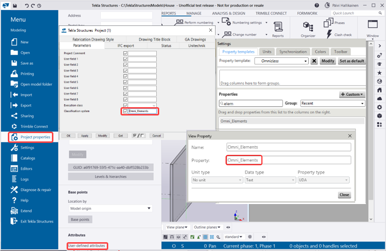Open the Organizer tool

pyautogui.click(x=308, y=28)
